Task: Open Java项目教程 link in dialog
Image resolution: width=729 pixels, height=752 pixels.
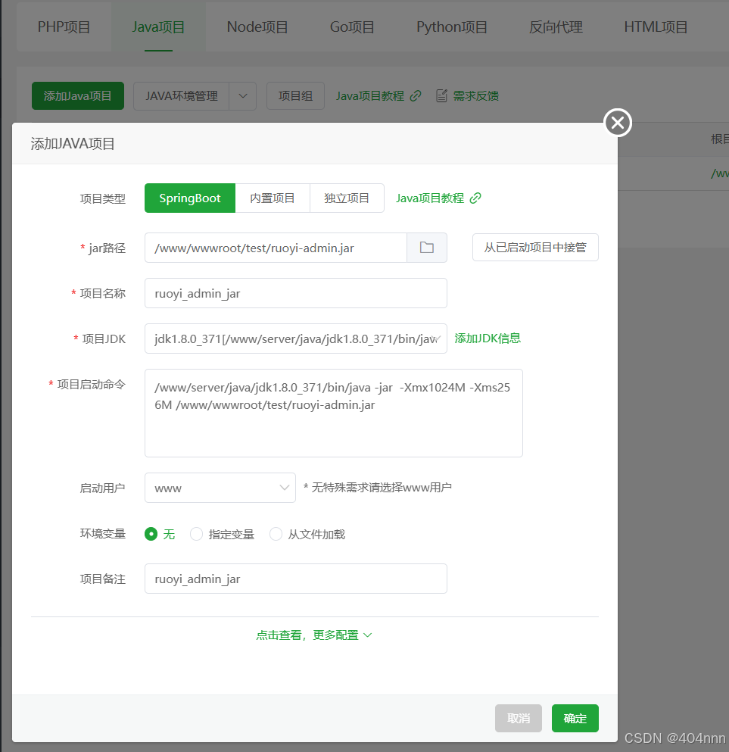Action: pos(430,198)
